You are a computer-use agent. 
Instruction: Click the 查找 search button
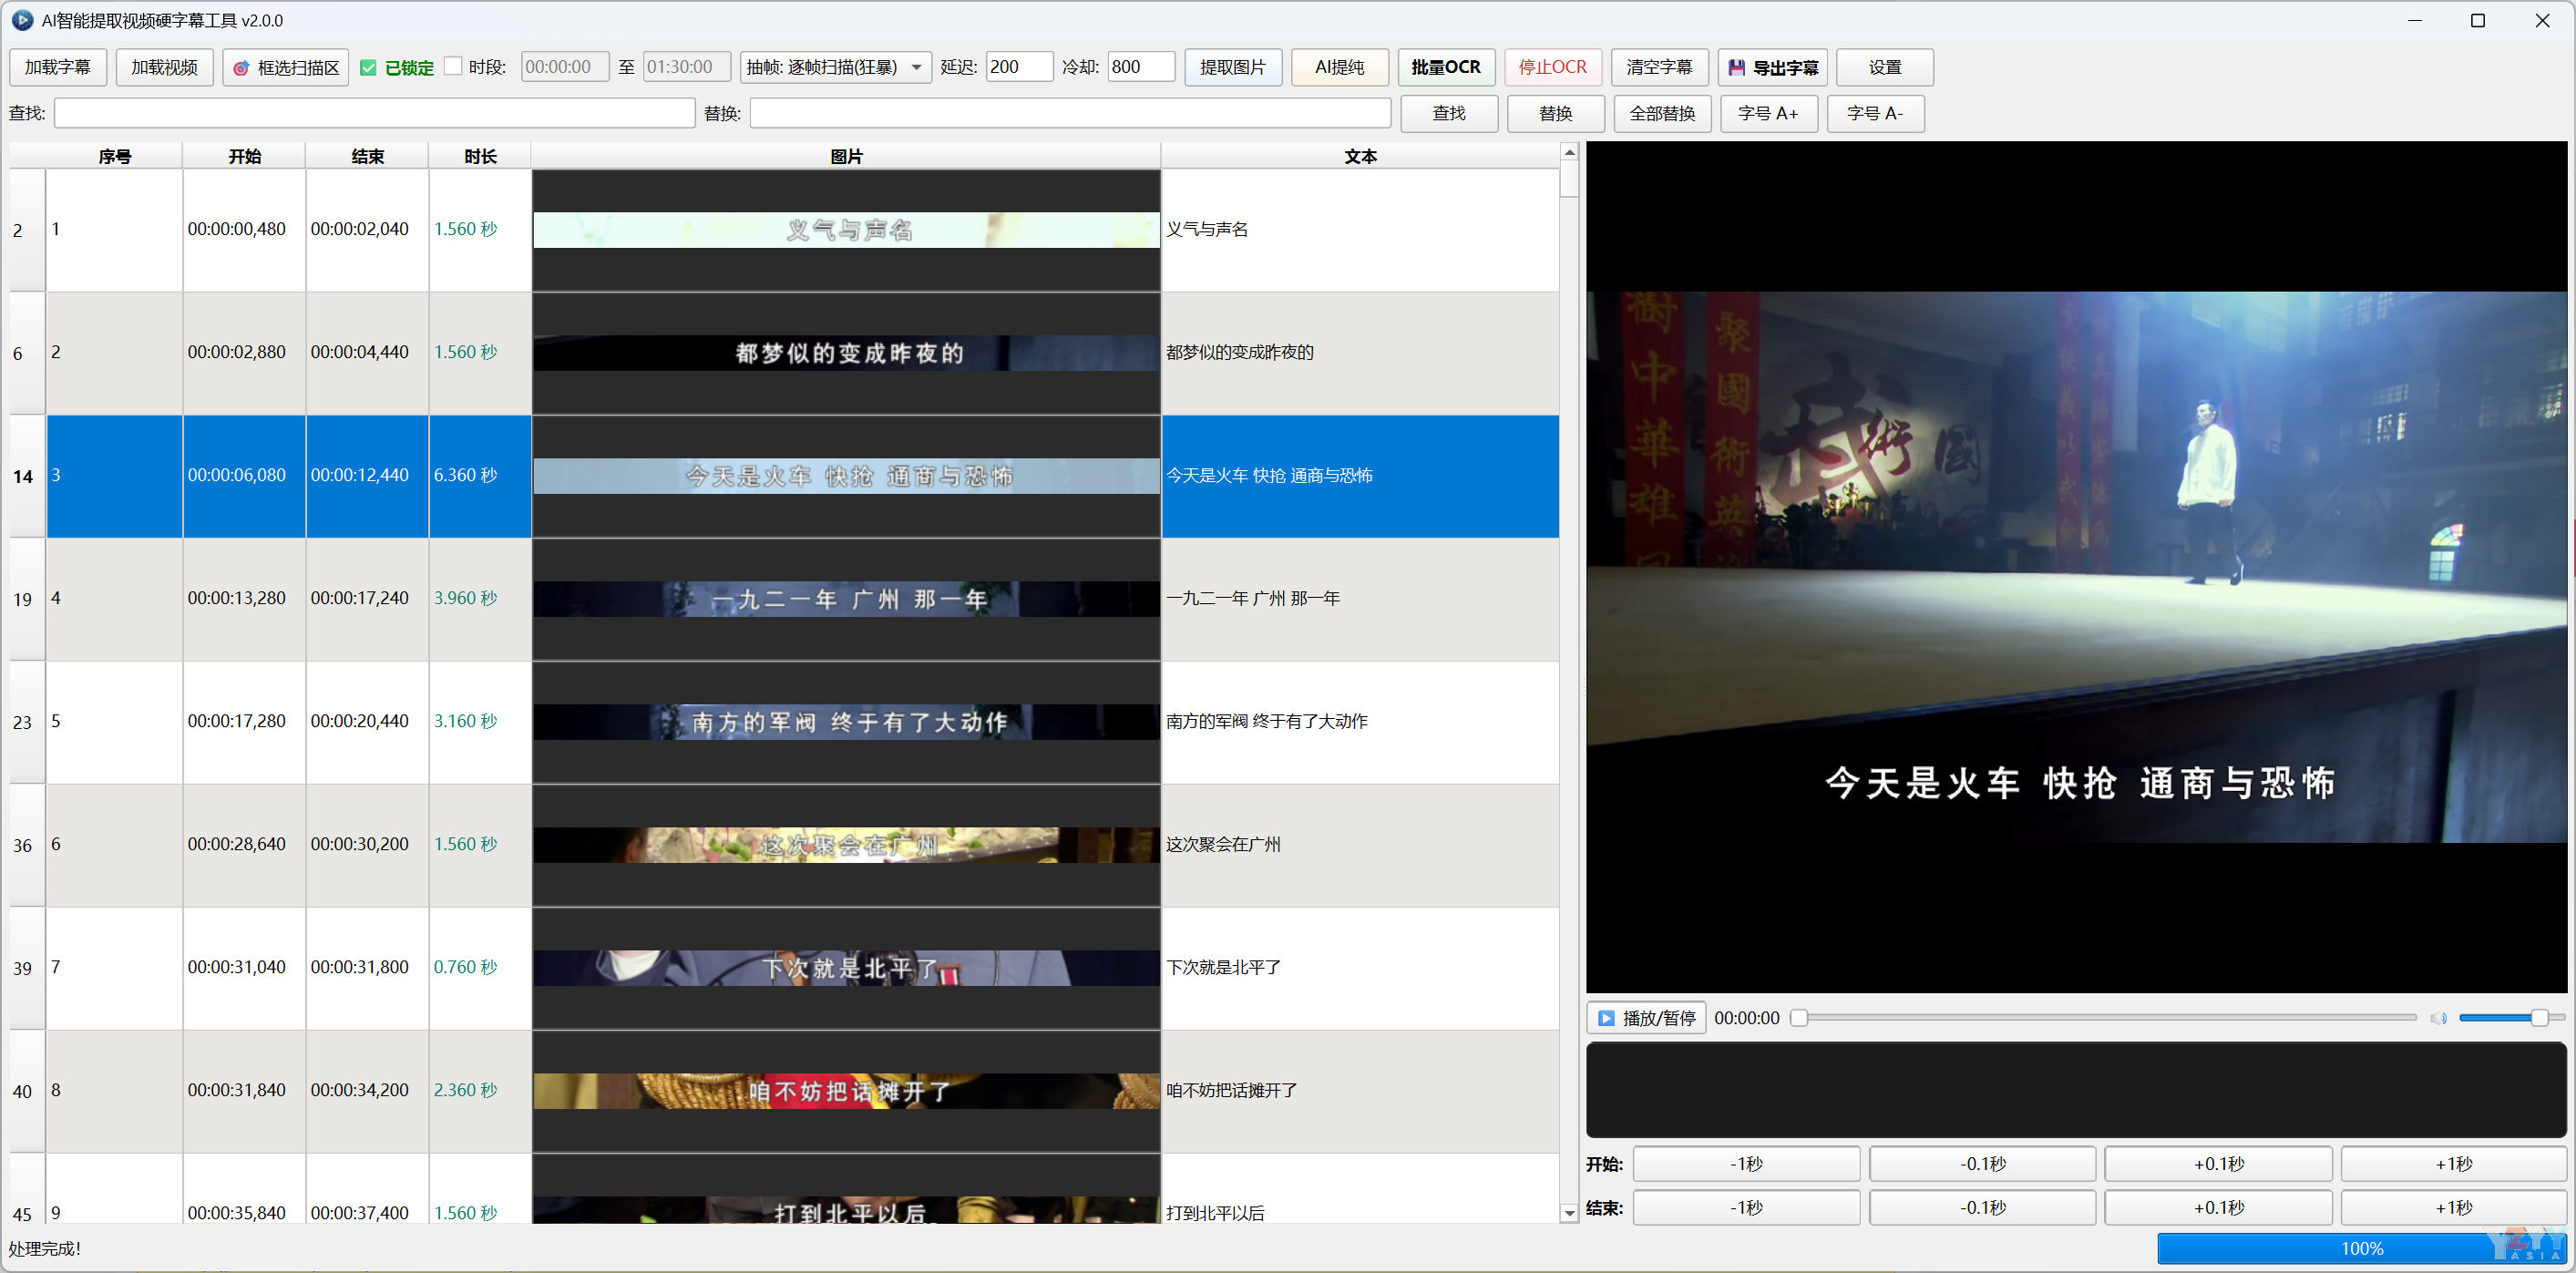pyautogui.click(x=1449, y=113)
